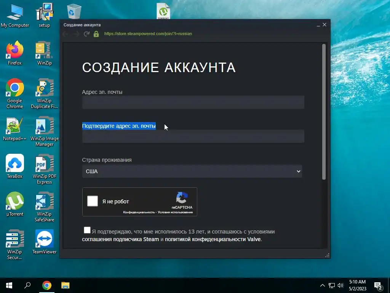This screenshot has width=390, height=293.
Task: Click the reload page icon in Steam window
Action: click(x=86, y=34)
